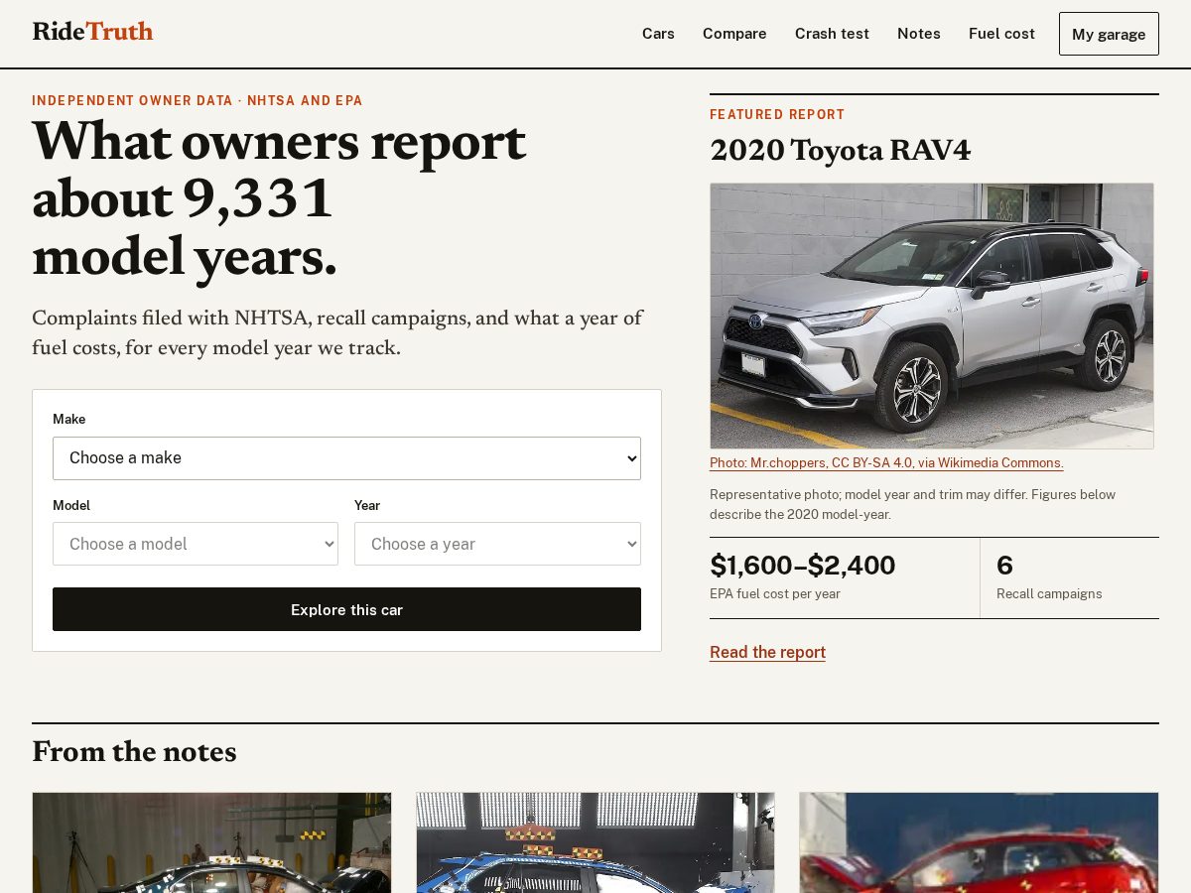Open the black car crash test note thumbnail

coord(211,842)
